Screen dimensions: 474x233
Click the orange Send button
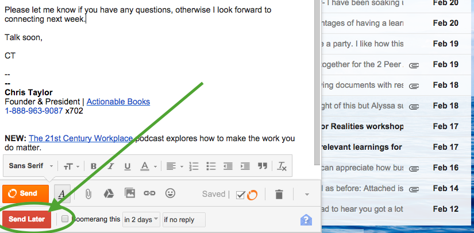coord(25,194)
